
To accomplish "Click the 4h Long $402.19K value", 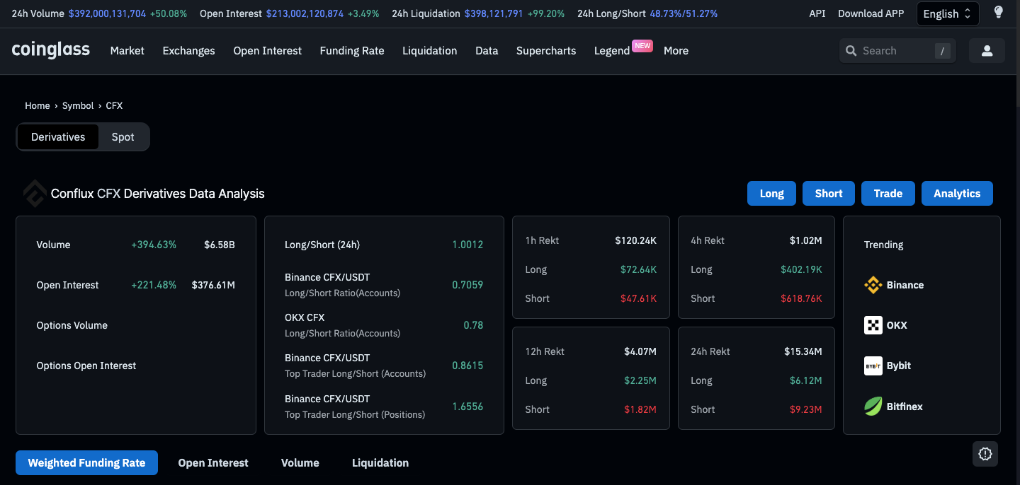I will [802, 269].
